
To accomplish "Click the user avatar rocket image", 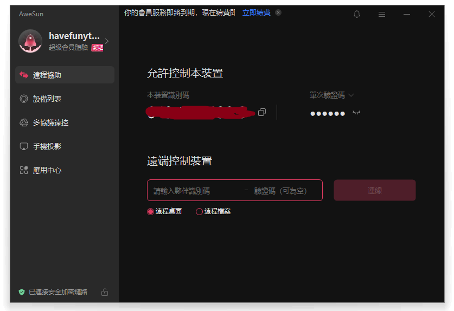I will pyautogui.click(x=30, y=41).
